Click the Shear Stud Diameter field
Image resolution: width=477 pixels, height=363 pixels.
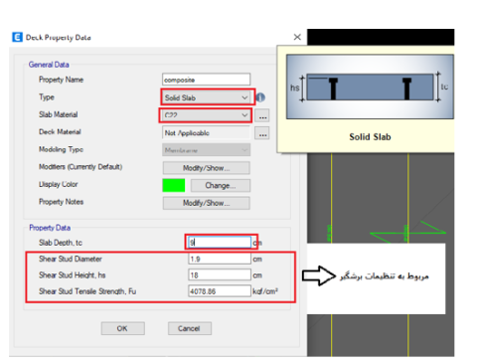pos(220,259)
